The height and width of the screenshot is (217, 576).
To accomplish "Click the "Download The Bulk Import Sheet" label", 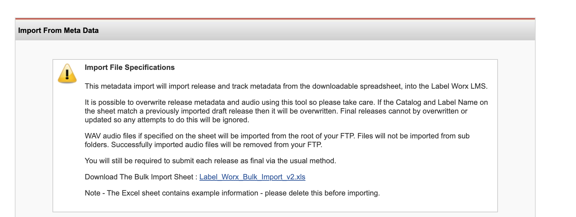I will point(139,177).
